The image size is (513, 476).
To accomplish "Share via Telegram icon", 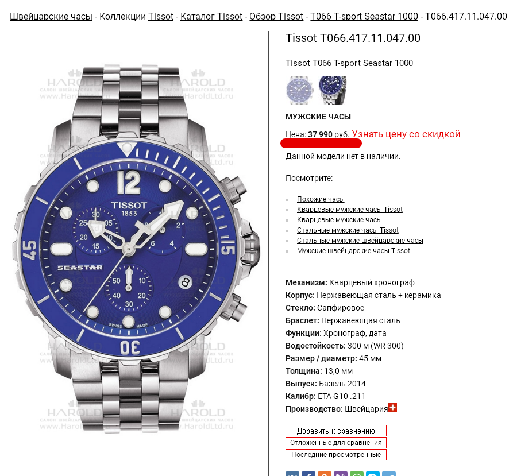I will pyautogui.click(x=389, y=474).
